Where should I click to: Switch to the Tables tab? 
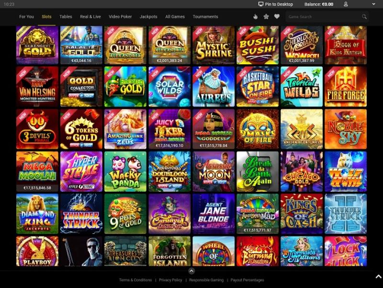coord(66,17)
